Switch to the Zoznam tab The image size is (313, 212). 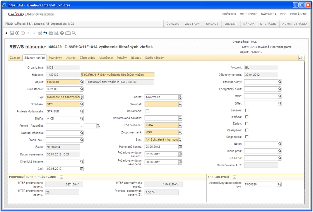tap(15, 58)
